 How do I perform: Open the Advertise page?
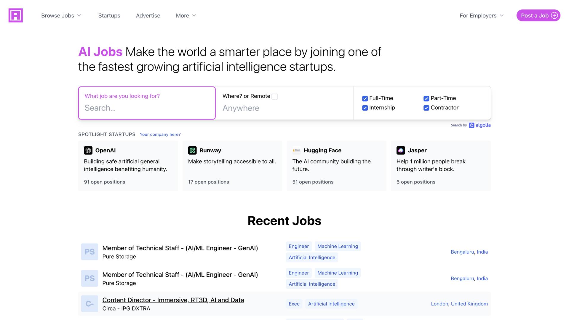[x=148, y=15]
